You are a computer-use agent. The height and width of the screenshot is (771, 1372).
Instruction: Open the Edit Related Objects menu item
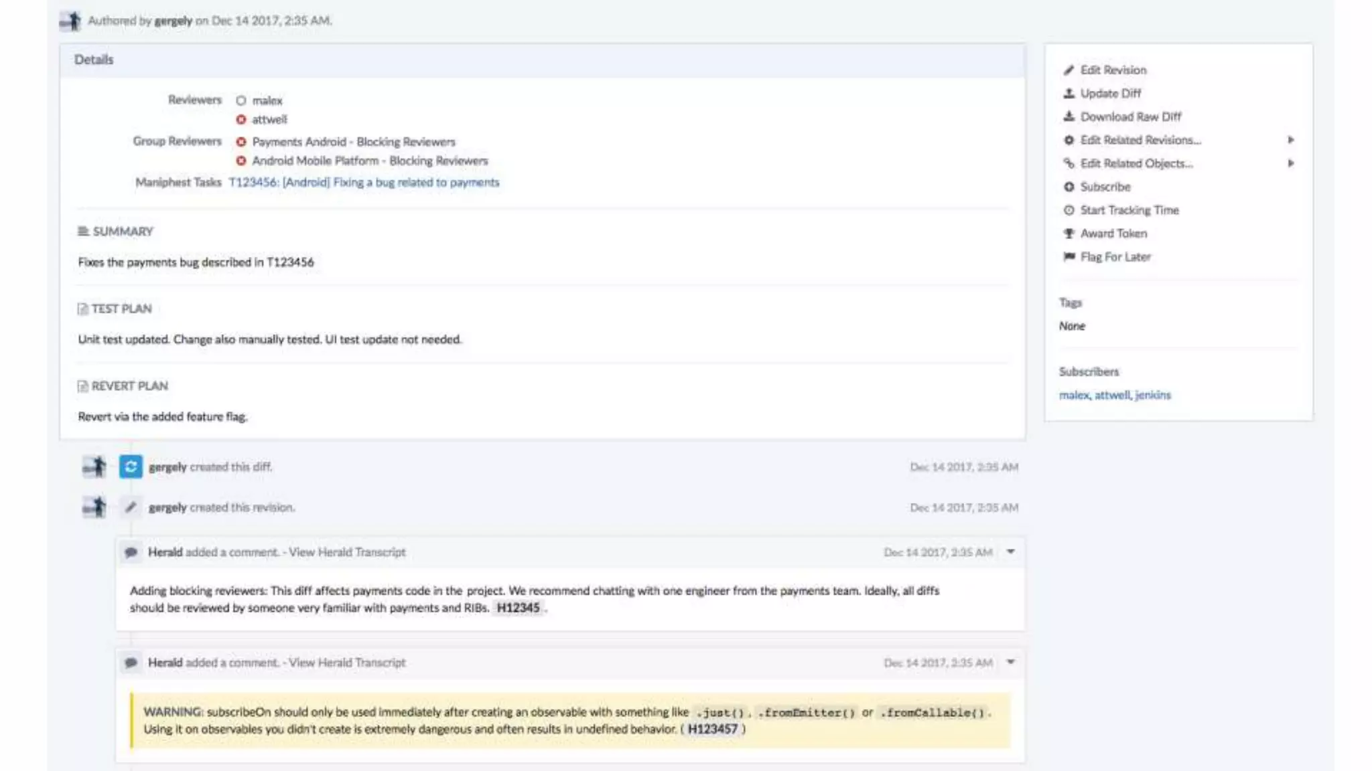tap(1136, 163)
